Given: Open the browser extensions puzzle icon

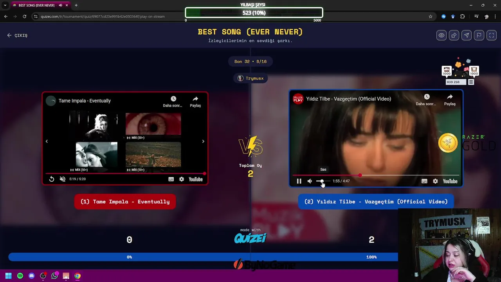Looking at the screenshot, I should point(463,16).
